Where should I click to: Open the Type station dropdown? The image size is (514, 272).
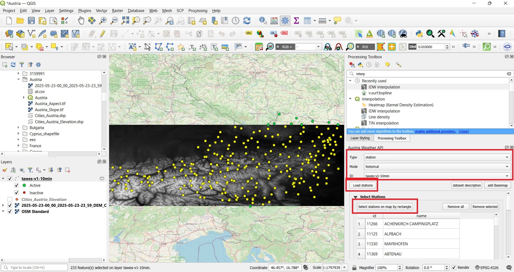[437, 157]
